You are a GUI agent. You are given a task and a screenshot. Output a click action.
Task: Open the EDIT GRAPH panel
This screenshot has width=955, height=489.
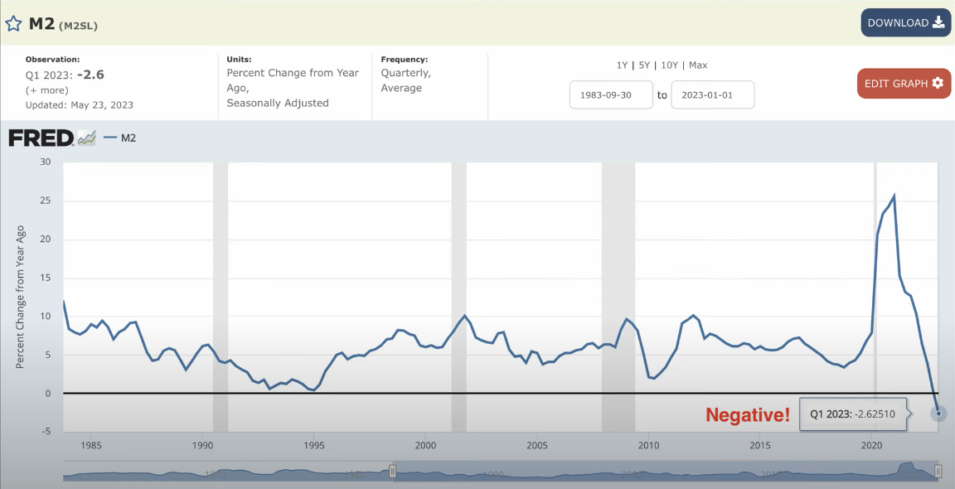point(904,83)
